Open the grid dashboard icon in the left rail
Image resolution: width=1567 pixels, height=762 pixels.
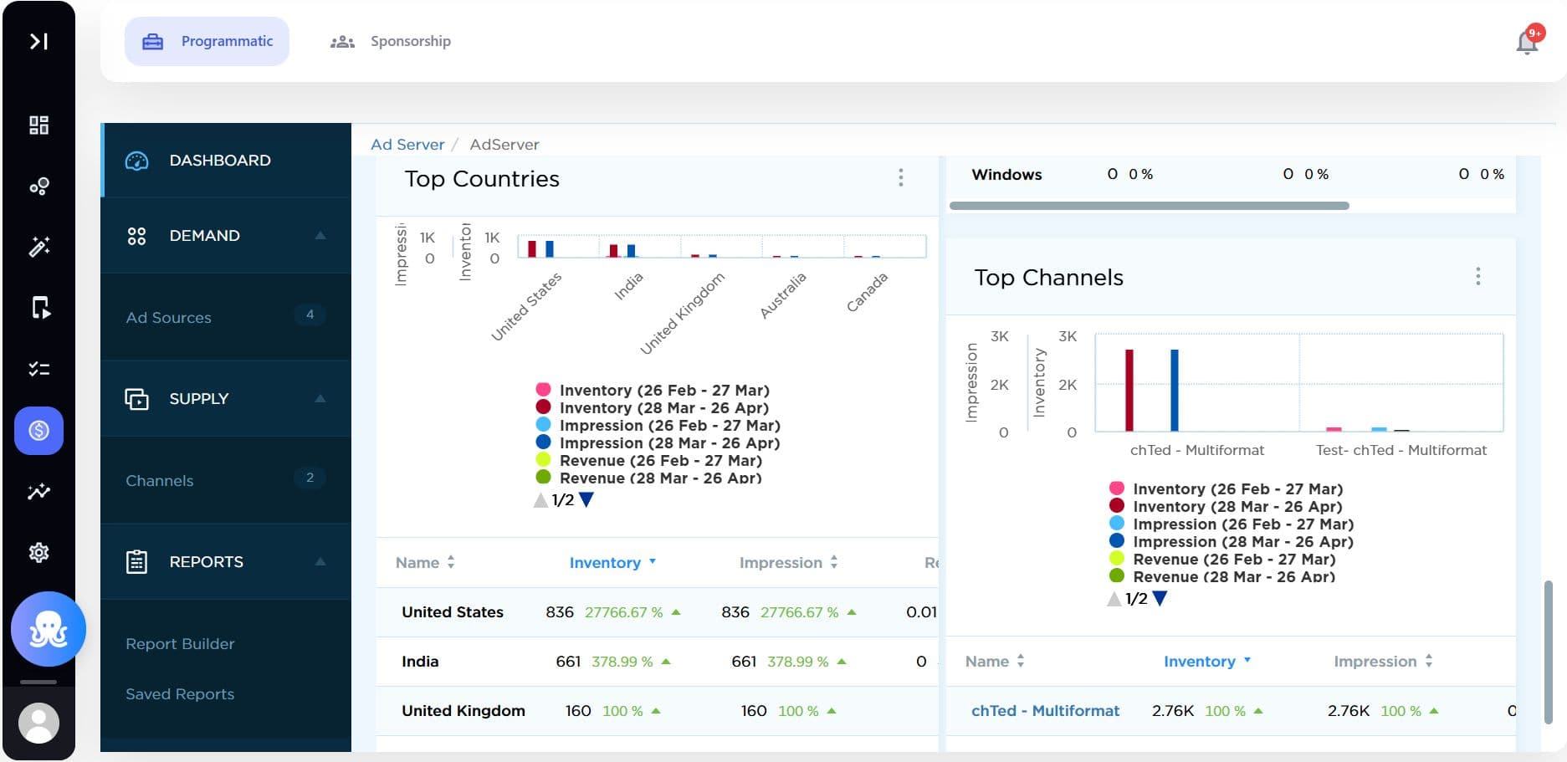click(38, 125)
